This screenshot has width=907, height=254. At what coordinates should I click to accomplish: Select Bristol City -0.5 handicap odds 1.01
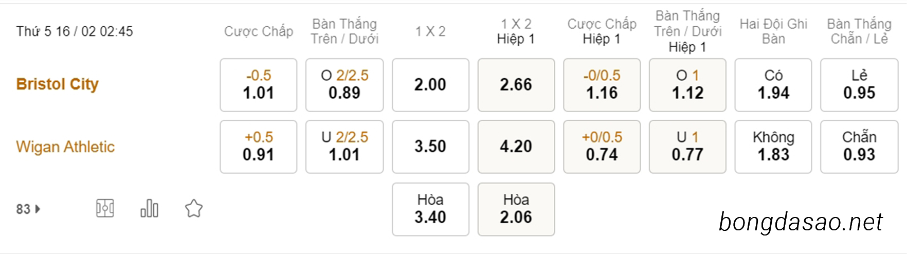click(259, 85)
